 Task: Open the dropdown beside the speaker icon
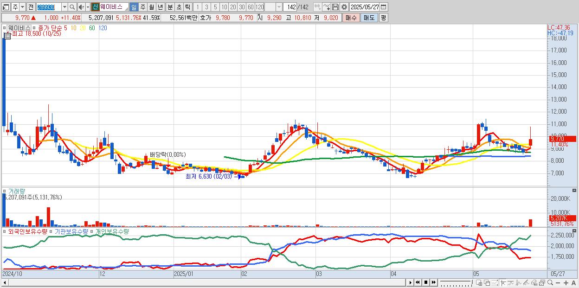pyautogui.click(x=88, y=7)
